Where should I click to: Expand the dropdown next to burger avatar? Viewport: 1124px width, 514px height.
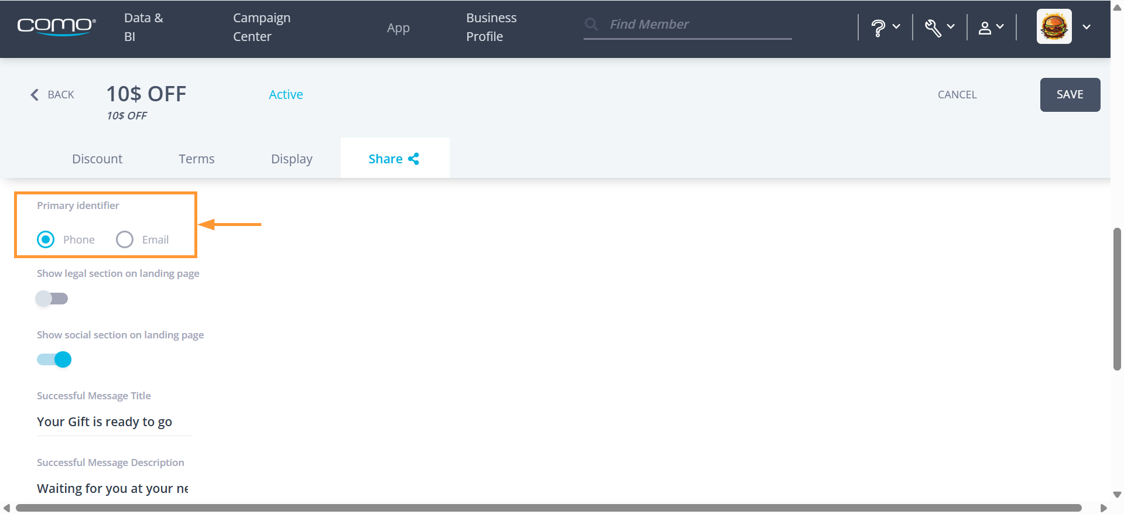1087,27
